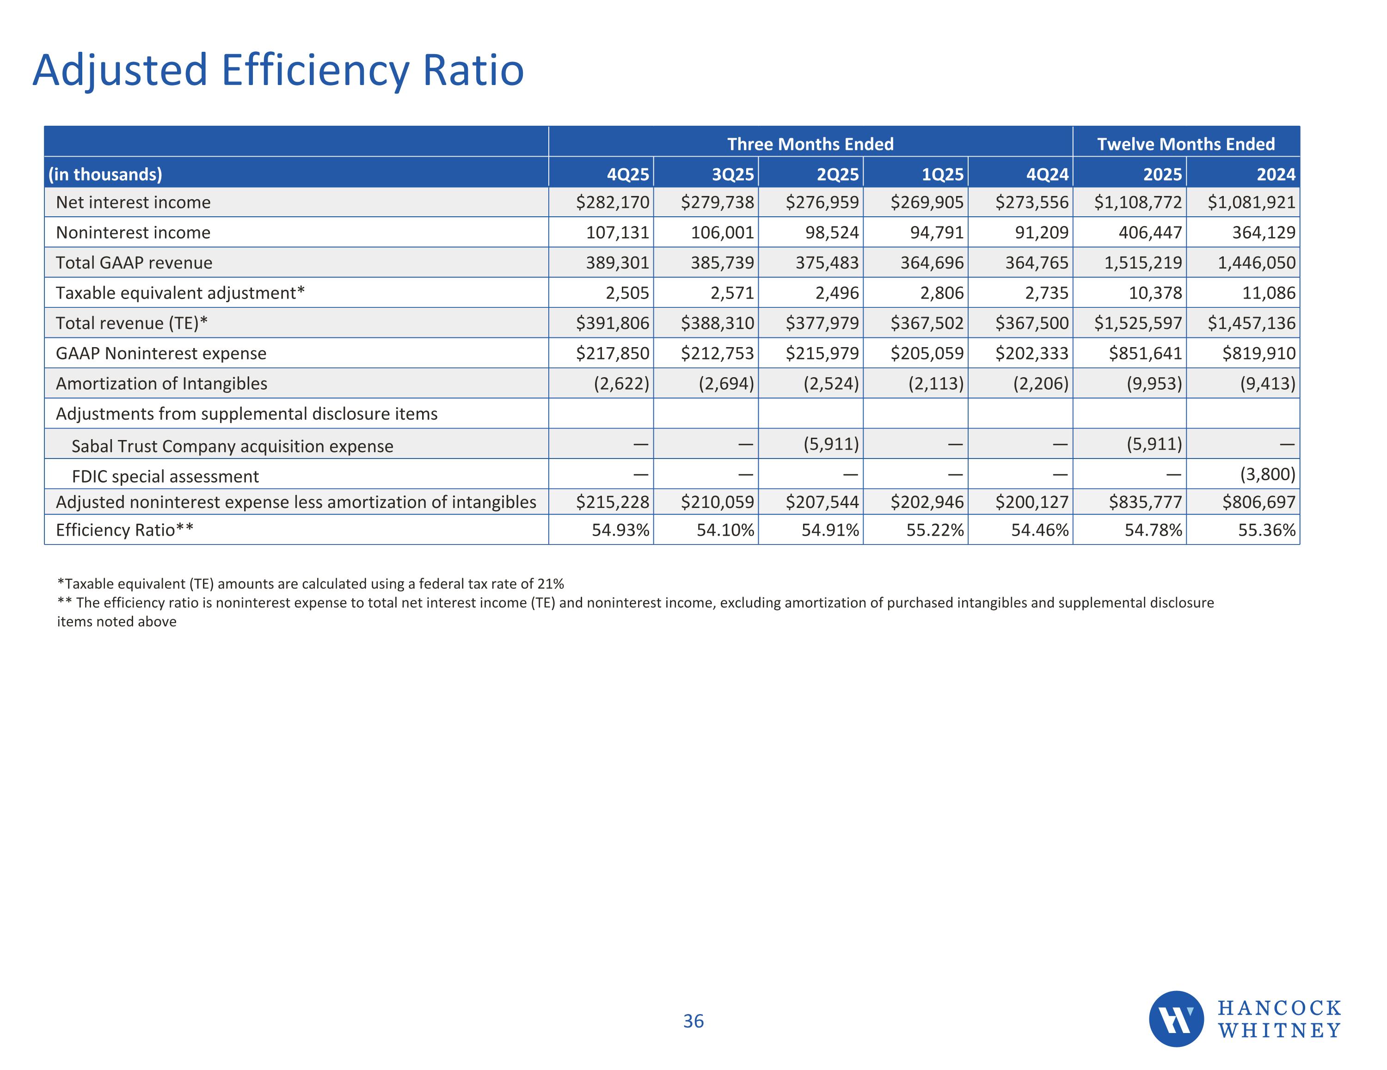Click the 2Q25 column header
The width and height of the screenshot is (1387, 1070).
pos(837,174)
